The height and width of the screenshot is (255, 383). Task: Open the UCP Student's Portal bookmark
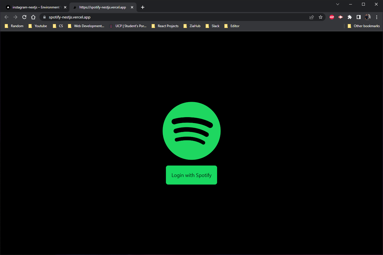point(128,26)
